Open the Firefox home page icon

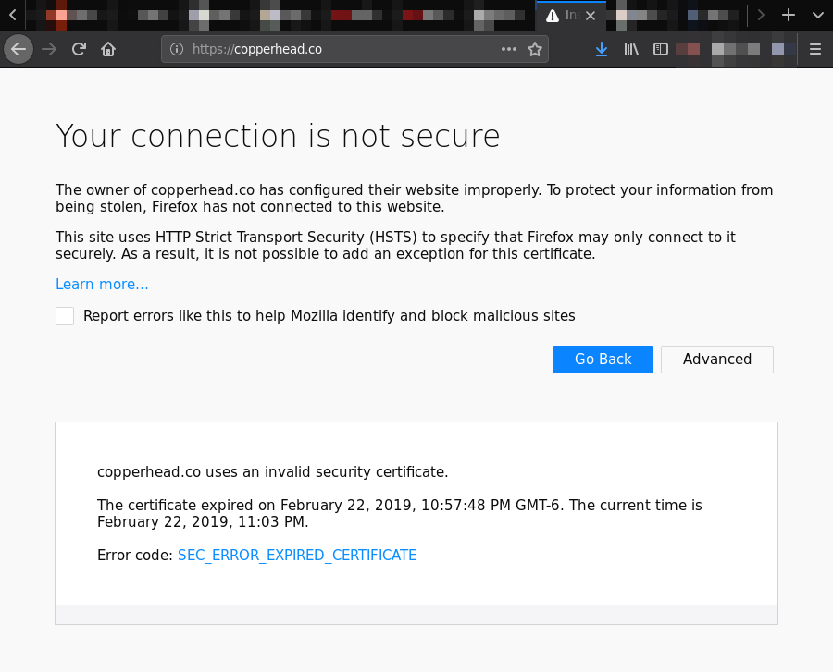pyautogui.click(x=108, y=49)
